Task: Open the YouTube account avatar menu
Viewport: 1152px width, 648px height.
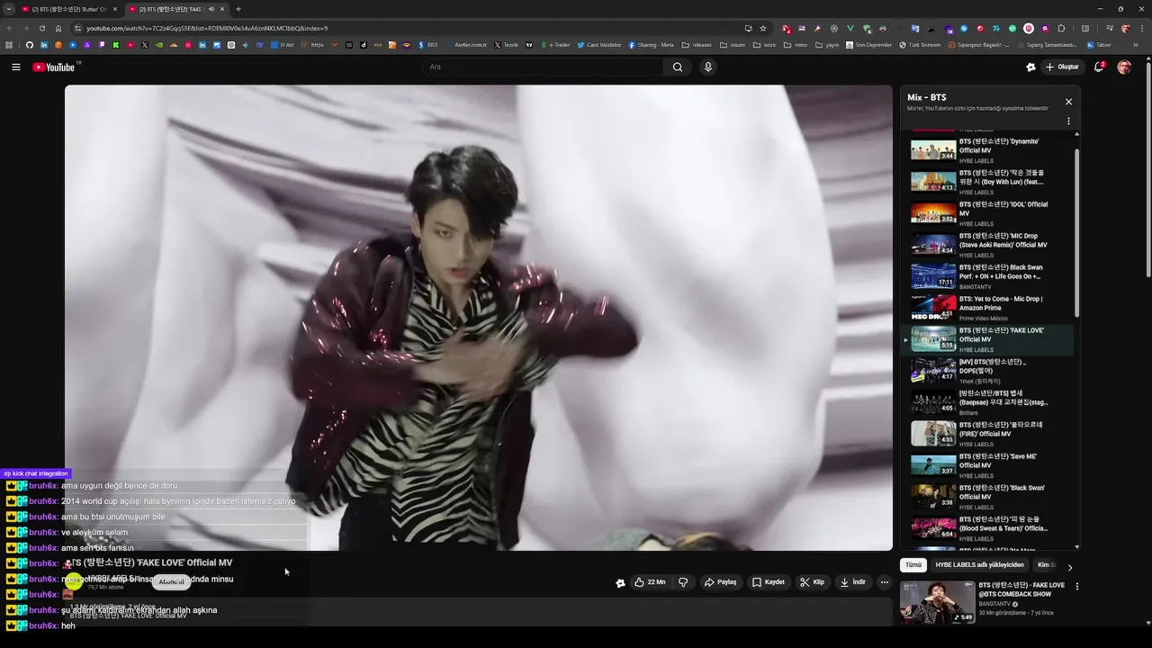Action: (1124, 67)
